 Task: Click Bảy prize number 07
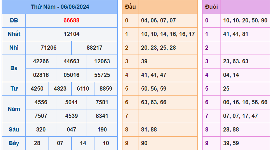pos(60,143)
